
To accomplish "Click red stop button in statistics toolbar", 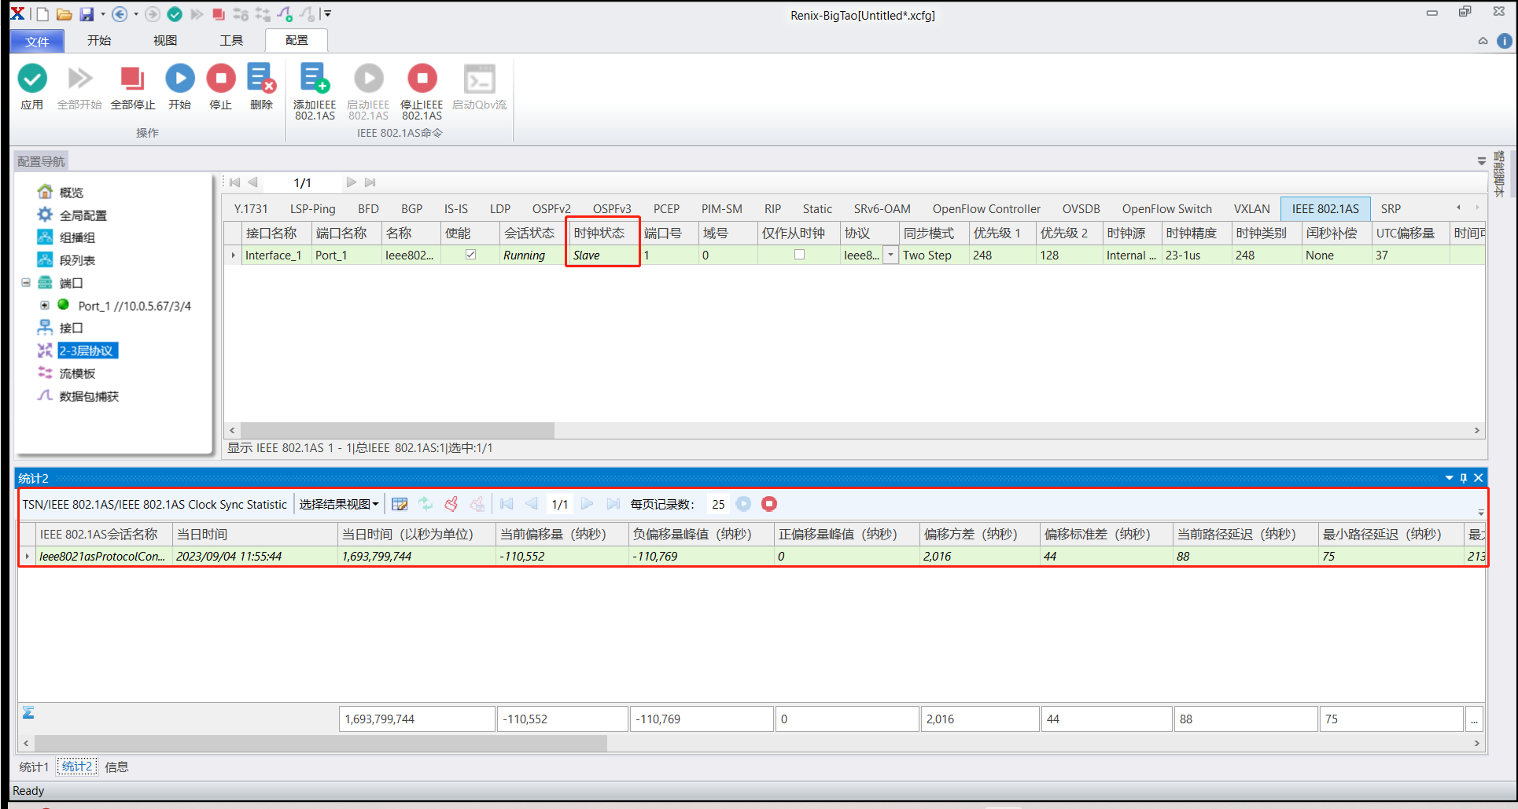I will (x=769, y=504).
